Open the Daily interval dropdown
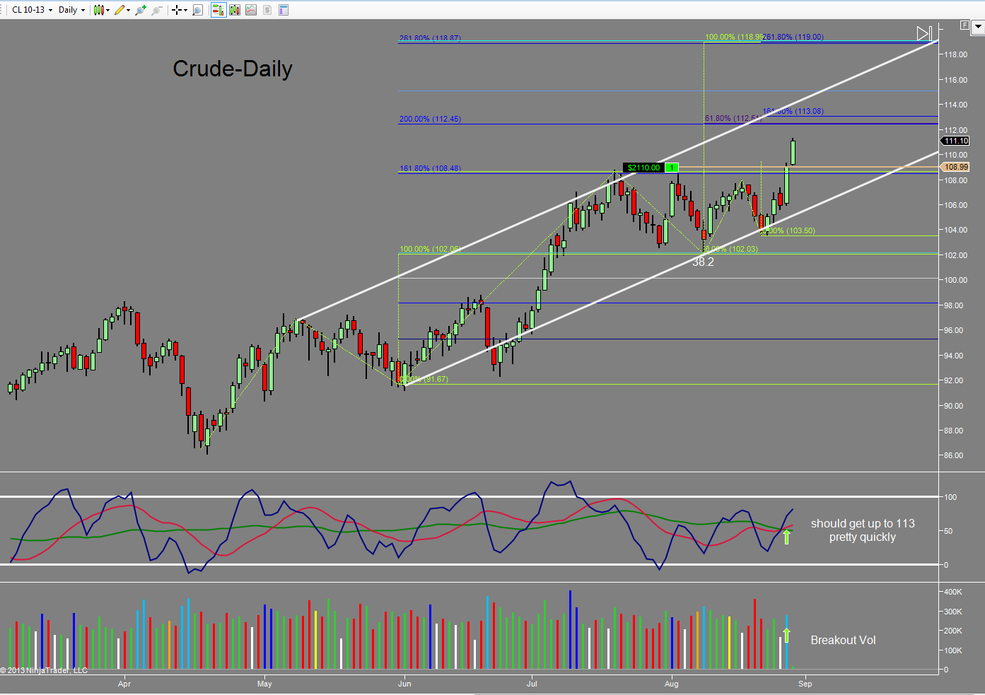Screen dimensions: 985x695 [71, 10]
